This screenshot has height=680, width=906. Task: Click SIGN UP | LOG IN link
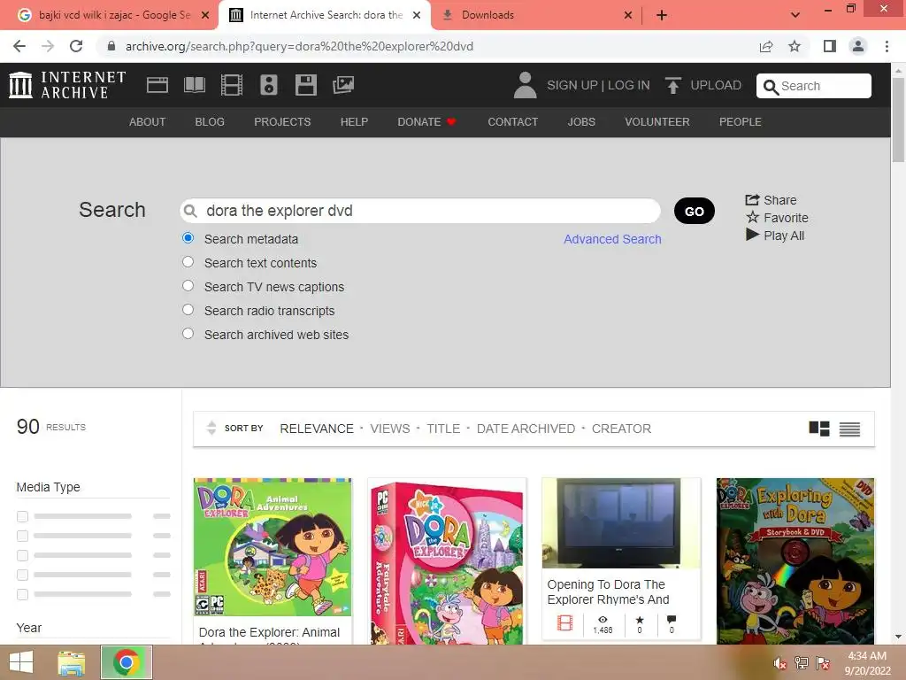pyautogui.click(x=598, y=85)
